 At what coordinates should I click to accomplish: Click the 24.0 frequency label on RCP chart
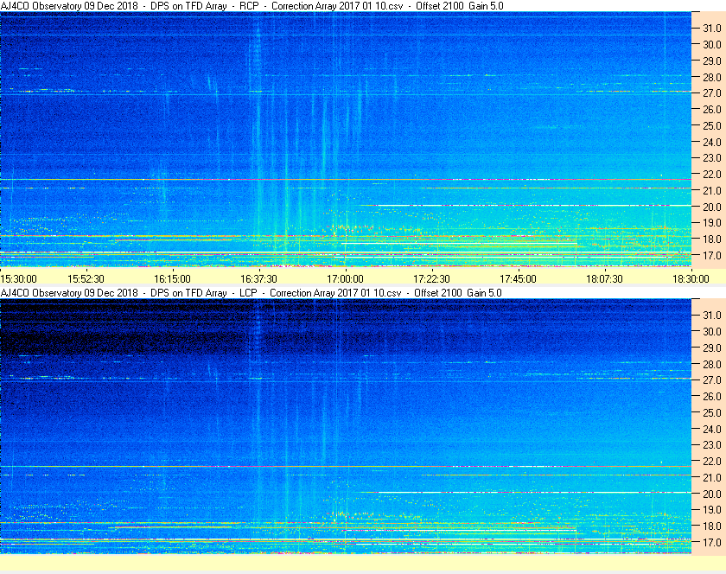coord(712,143)
